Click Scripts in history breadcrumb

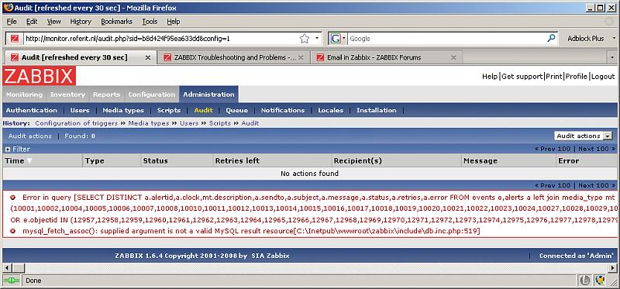pos(220,123)
